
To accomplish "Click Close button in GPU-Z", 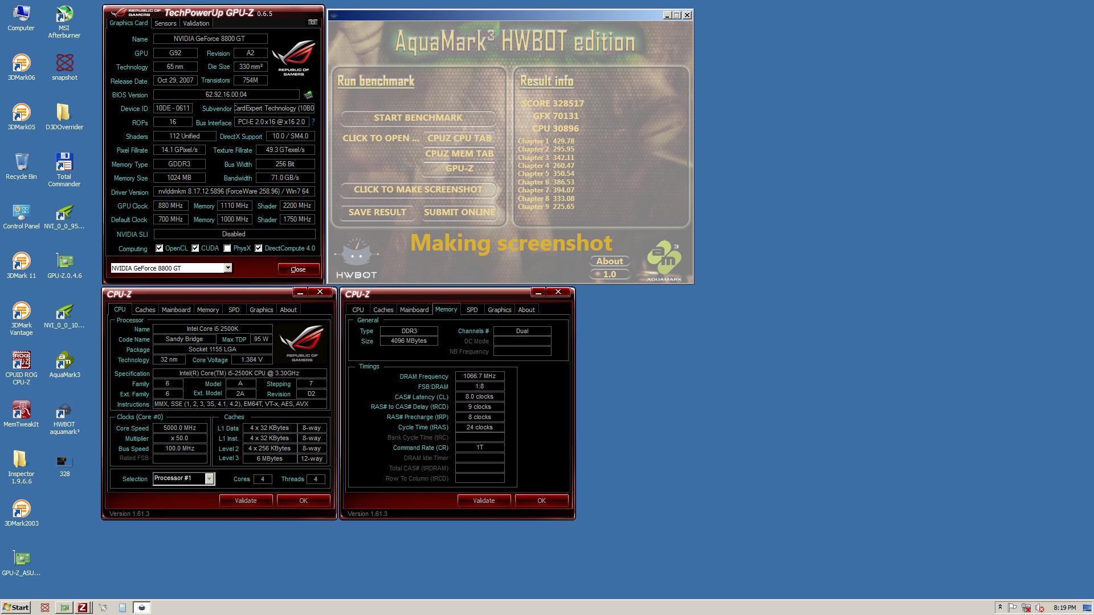I will [x=298, y=269].
